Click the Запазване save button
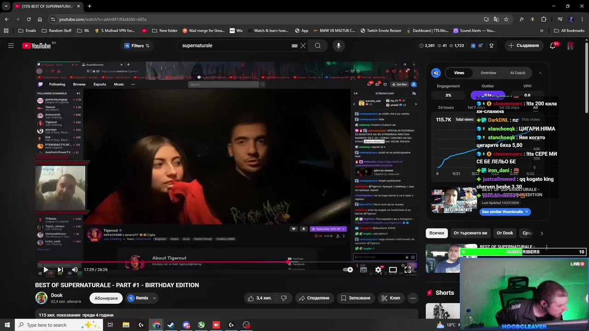The image size is (589, 331). [355, 298]
